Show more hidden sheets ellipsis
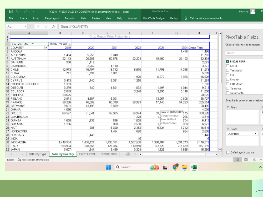 pyautogui.click(x=23, y=154)
